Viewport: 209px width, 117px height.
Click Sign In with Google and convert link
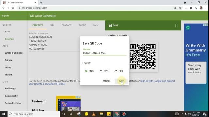point(157,81)
